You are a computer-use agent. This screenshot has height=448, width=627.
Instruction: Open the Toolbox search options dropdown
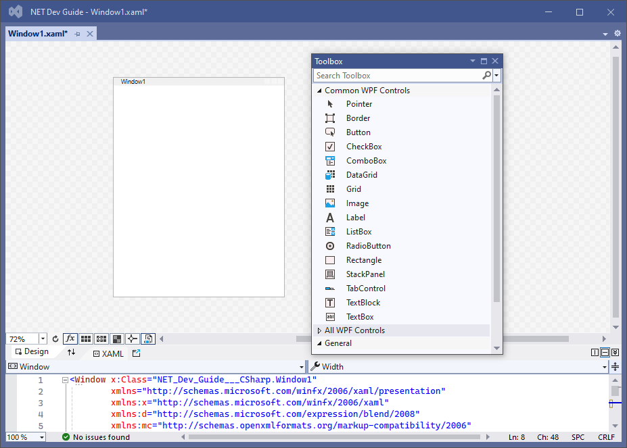pyautogui.click(x=496, y=75)
